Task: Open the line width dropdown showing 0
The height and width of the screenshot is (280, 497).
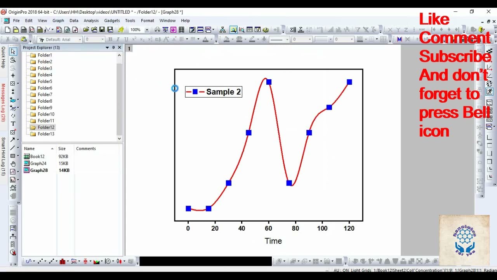Action: (x=309, y=39)
